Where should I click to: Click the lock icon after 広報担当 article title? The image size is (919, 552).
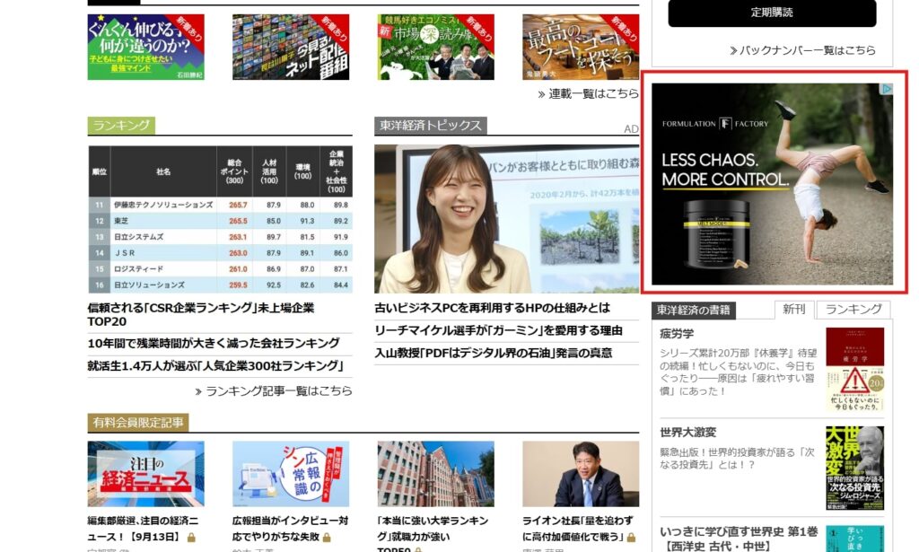pyautogui.click(x=327, y=538)
